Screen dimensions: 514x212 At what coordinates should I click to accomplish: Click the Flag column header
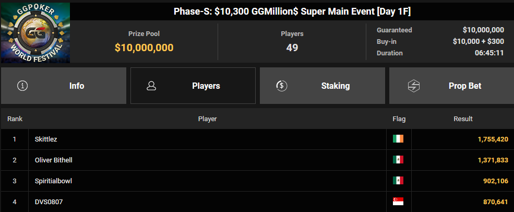(399, 119)
